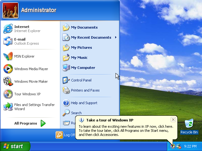
Task: Open My Pictures folder icon
Action: click(66, 48)
